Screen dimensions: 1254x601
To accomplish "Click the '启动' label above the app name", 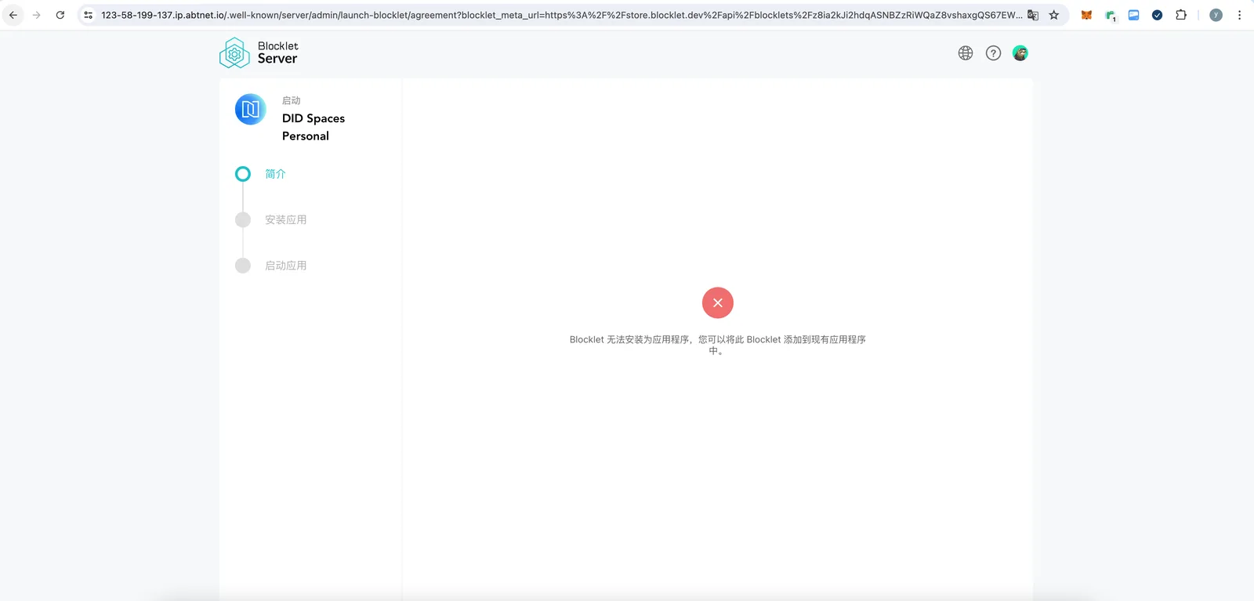I will [292, 100].
